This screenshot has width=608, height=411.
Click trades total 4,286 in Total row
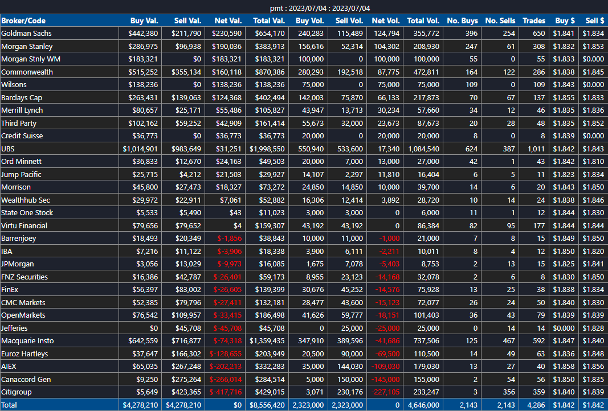tap(537, 405)
